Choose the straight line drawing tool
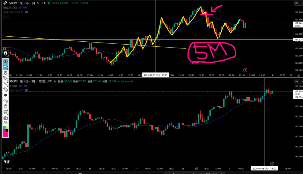This screenshot has width=303, height=174. [5, 84]
